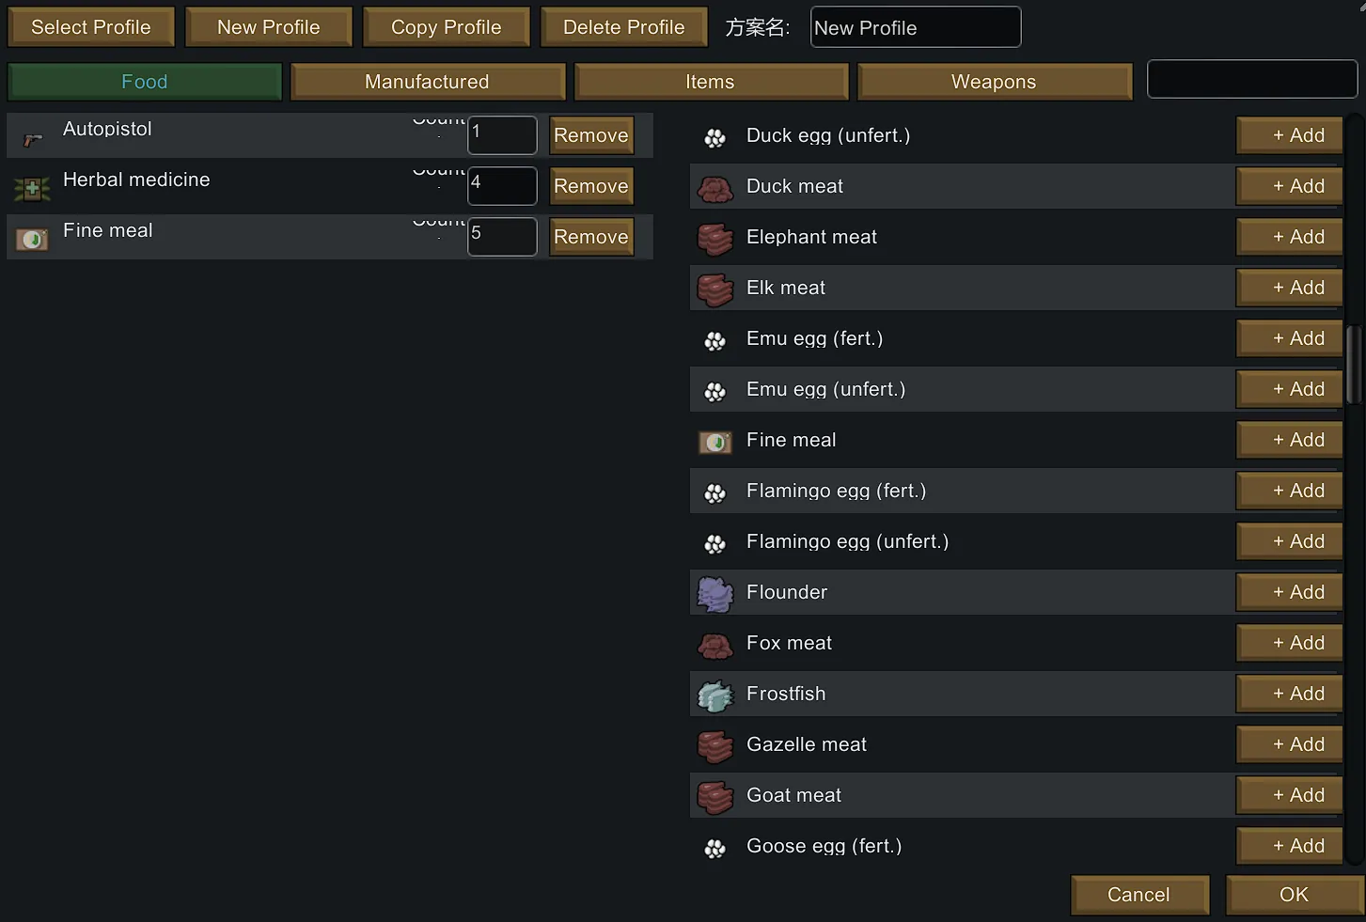The width and height of the screenshot is (1366, 922).
Task: Click the Goat meat icon
Action: [715, 797]
